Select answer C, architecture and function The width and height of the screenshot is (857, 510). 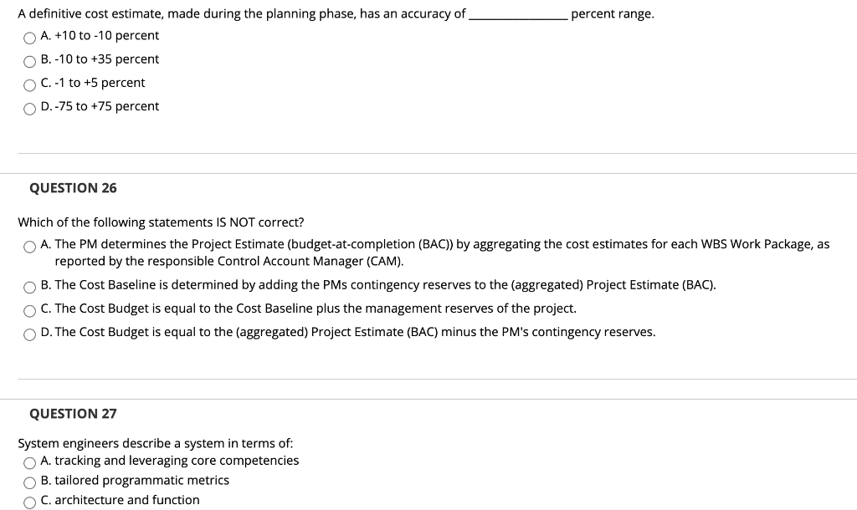pyautogui.click(x=30, y=500)
